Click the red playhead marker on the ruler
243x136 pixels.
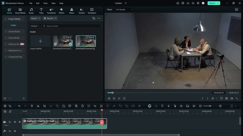point(102,110)
